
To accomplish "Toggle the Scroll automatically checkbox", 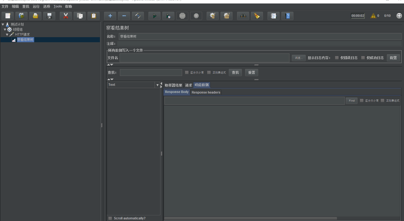I will pyautogui.click(x=110, y=218).
